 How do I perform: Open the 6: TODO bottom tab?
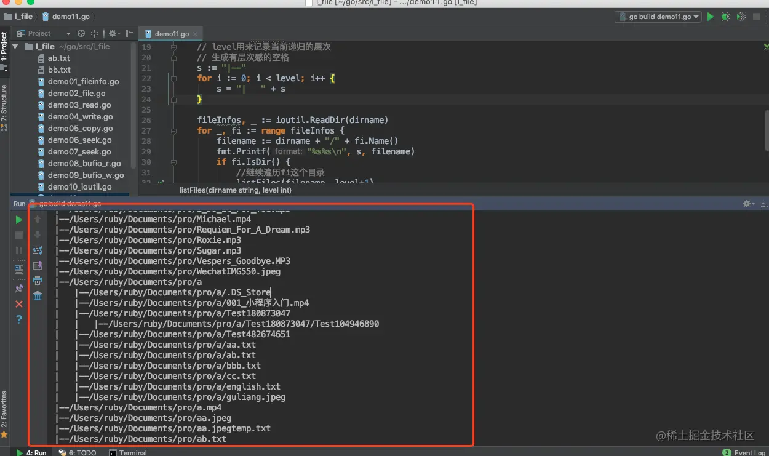78,452
